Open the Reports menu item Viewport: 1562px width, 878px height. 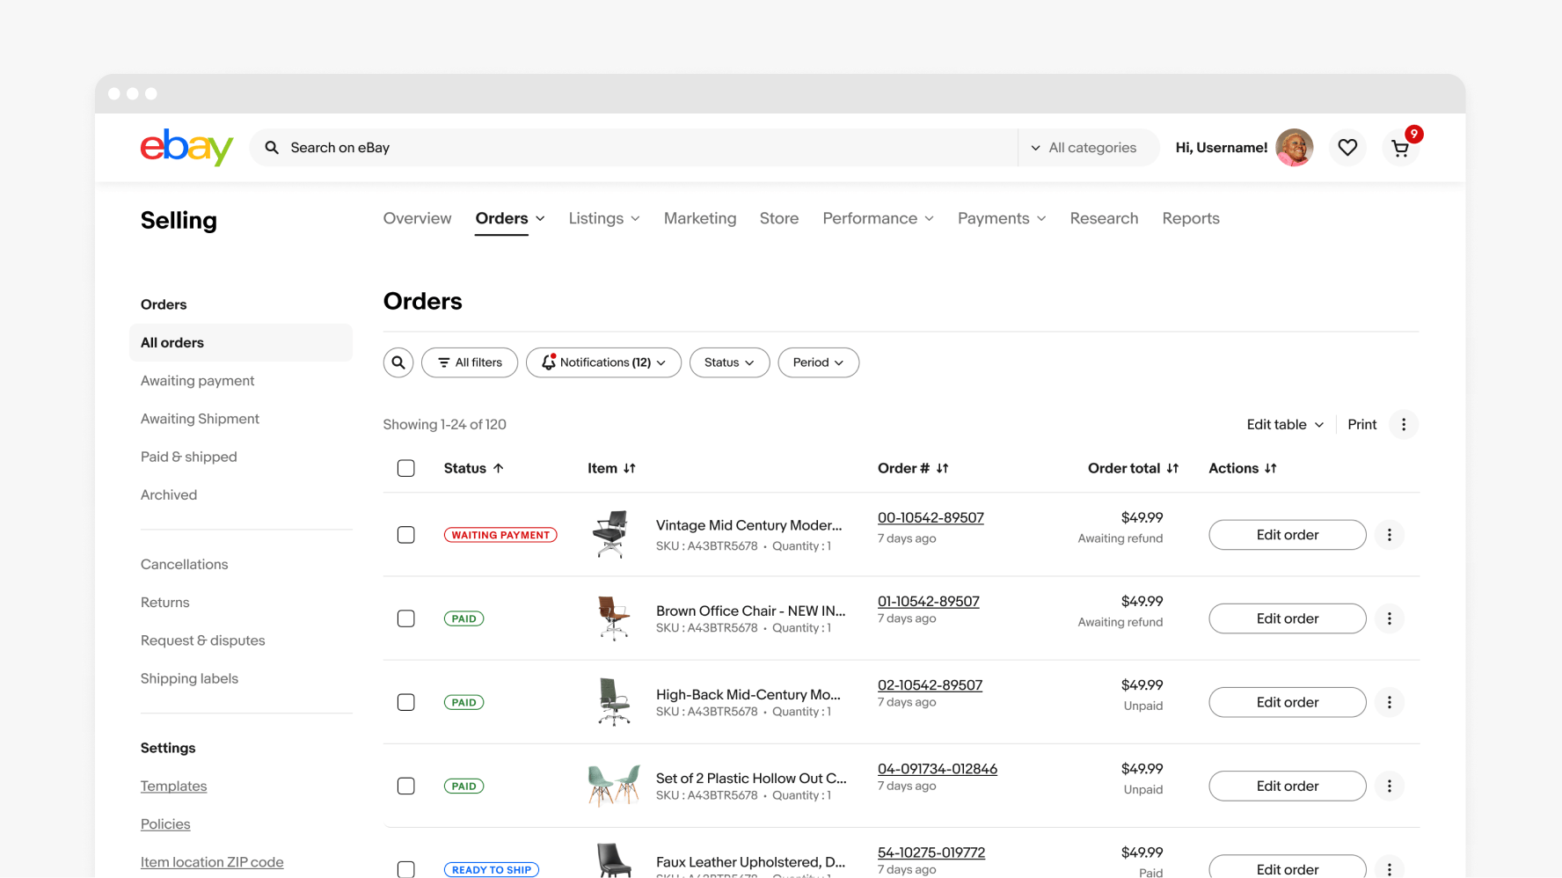click(x=1191, y=218)
